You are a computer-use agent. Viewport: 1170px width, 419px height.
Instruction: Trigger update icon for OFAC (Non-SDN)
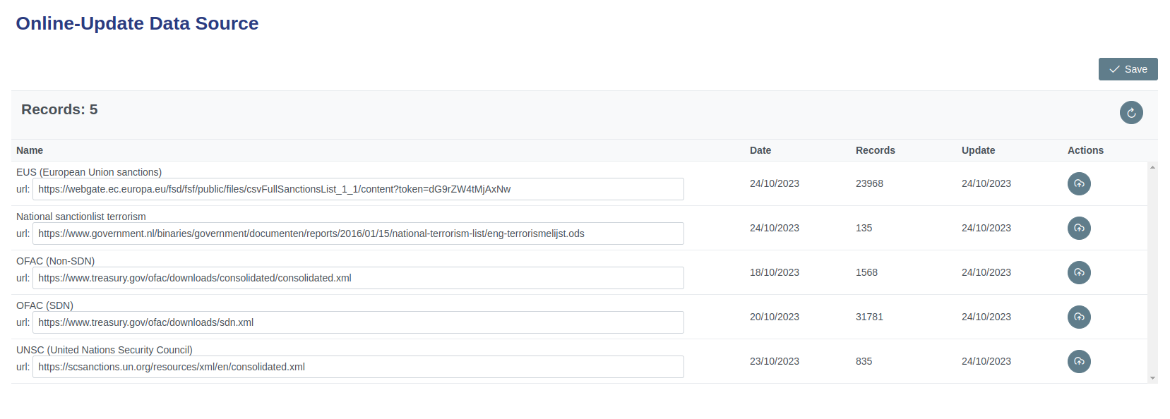pos(1078,273)
